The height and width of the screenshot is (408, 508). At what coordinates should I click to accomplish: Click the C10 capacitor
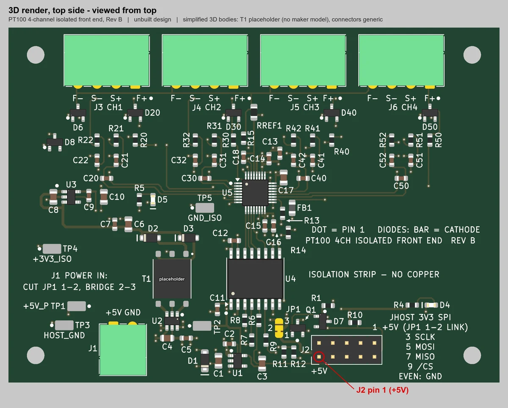(x=104, y=196)
